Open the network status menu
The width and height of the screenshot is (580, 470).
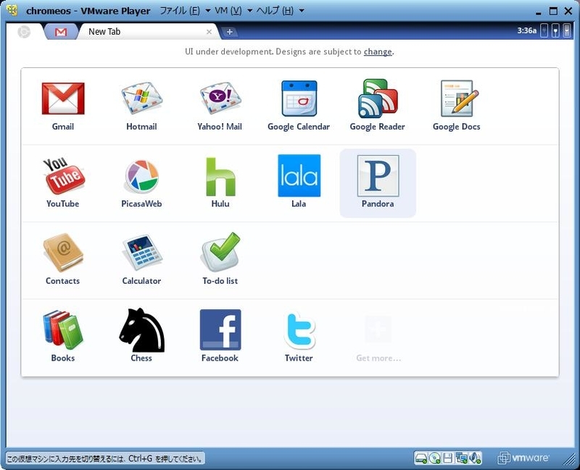point(555,30)
